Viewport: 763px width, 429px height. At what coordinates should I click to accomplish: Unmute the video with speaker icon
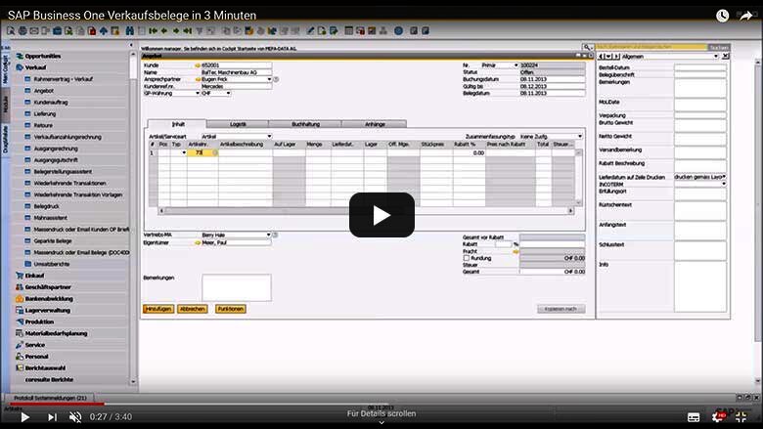pyautogui.click(x=75, y=417)
